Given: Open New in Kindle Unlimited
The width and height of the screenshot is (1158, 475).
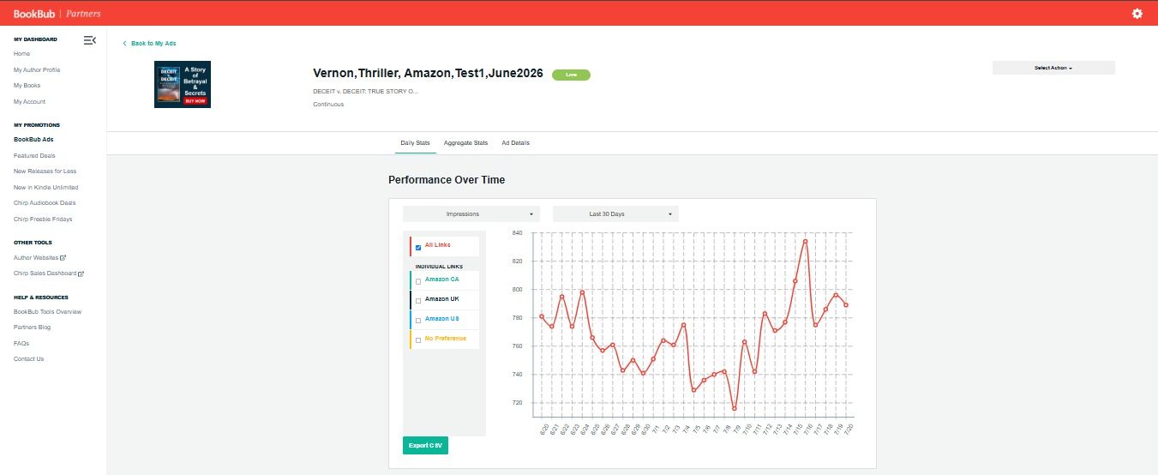Looking at the screenshot, I should (x=45, y=187).
